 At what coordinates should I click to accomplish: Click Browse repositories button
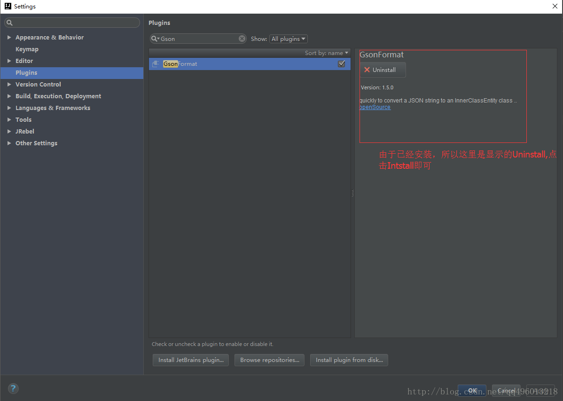269,360
